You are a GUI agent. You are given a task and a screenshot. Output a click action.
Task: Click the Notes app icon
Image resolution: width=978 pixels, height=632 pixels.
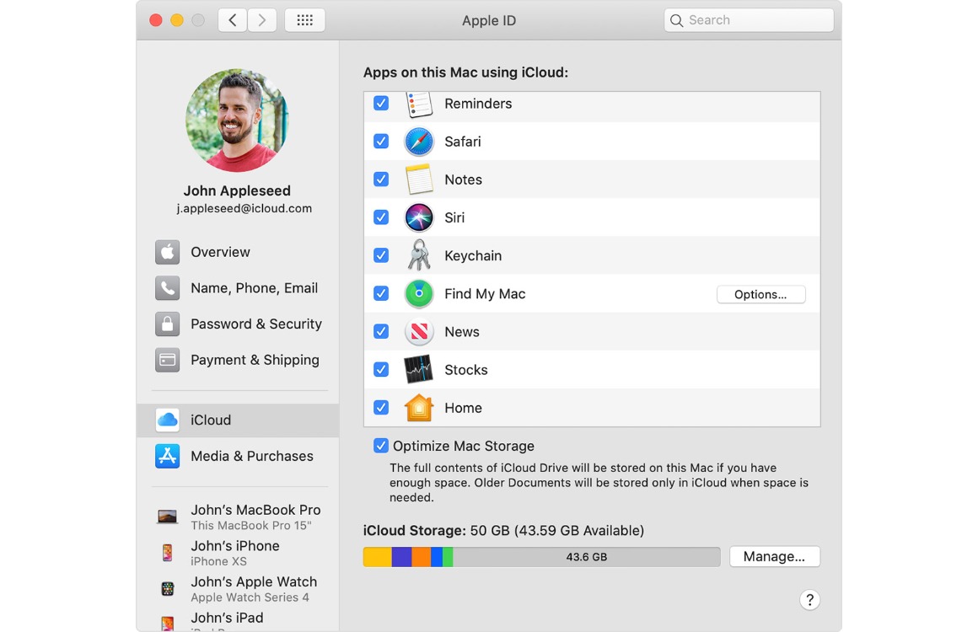[419, 179]
